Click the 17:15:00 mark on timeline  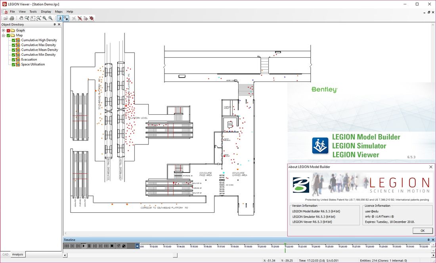point(194,246)
